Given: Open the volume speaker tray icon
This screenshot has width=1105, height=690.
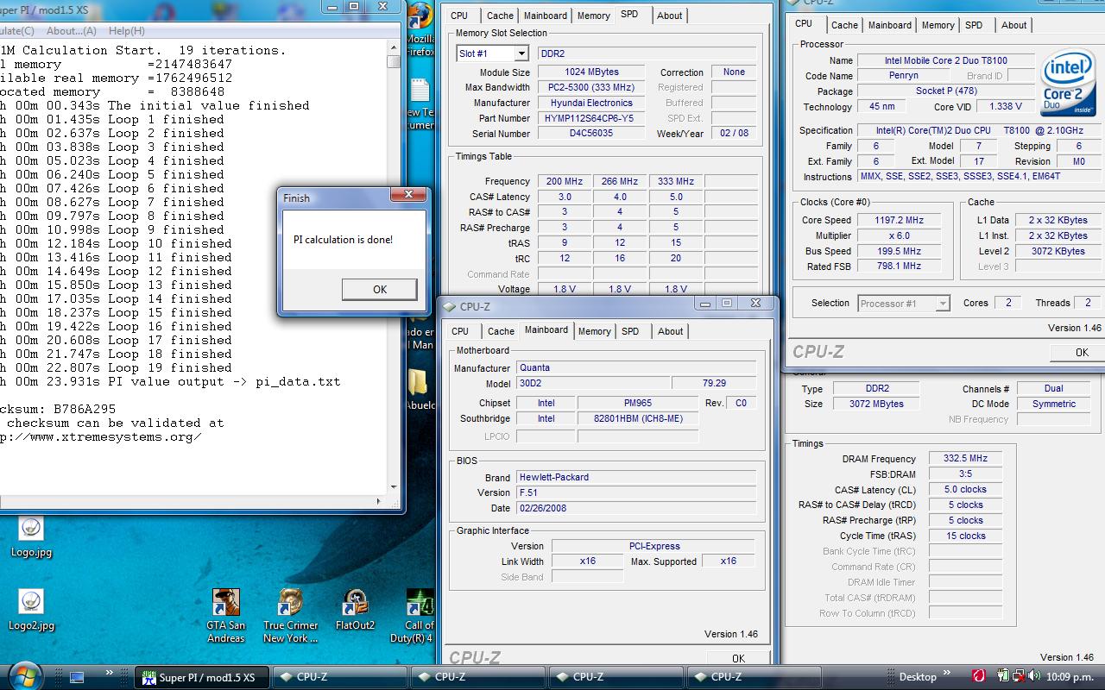Looking at the screenshot, I should coord(1033,676).
